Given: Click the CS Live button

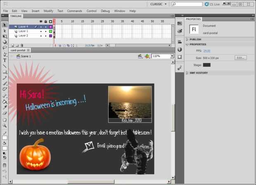Looking at the screenshot, I should [x=212, y=4].
